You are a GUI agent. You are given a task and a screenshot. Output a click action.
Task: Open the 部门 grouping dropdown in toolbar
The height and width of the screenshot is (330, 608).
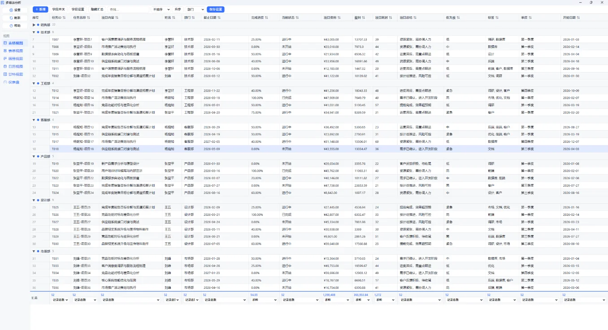195,9
